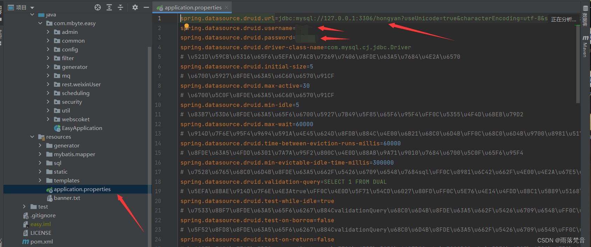Close the application.properties editor tab
Screen dimensions: 591x247
pos(227,7)
